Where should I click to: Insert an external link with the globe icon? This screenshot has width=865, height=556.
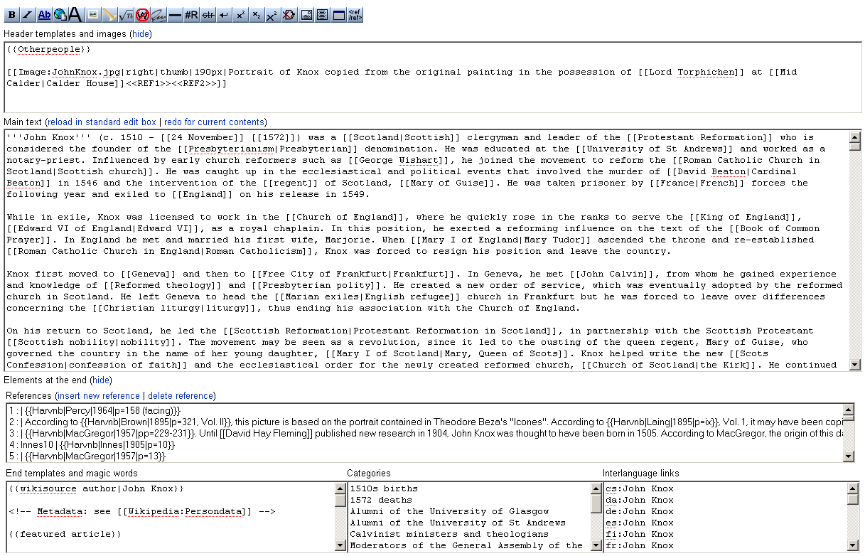pyautogui.click(x=60, y=15)
